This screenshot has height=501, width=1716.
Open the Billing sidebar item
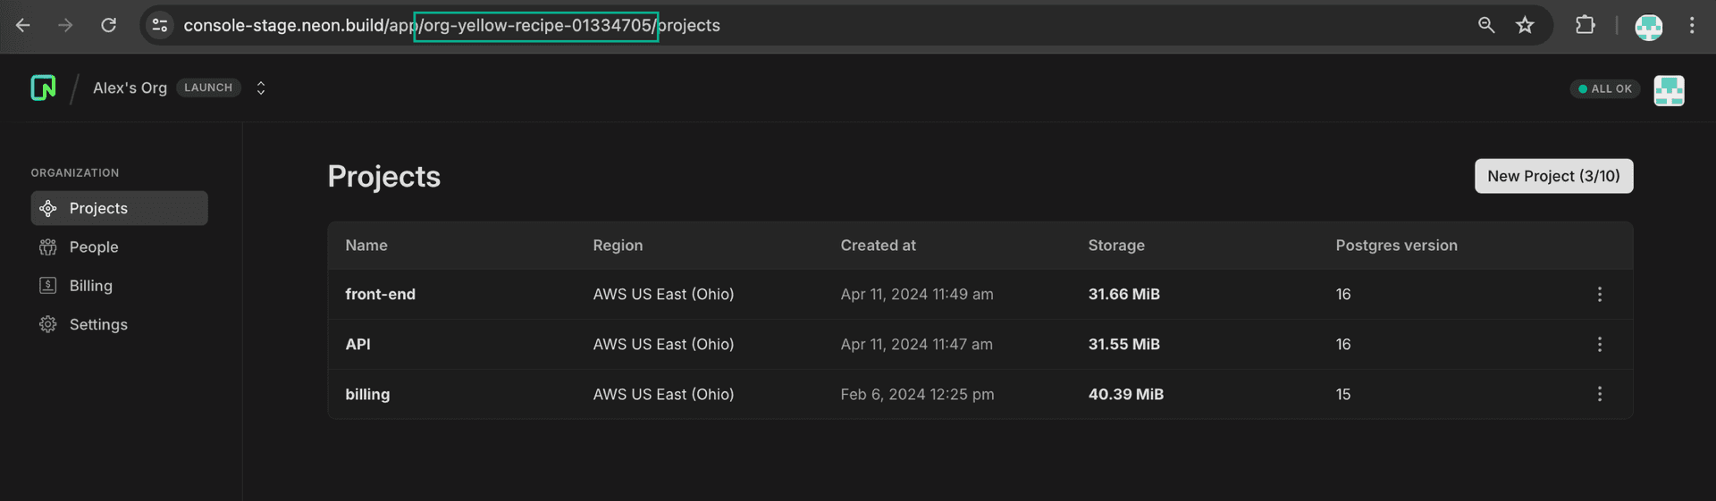[90, 286]
